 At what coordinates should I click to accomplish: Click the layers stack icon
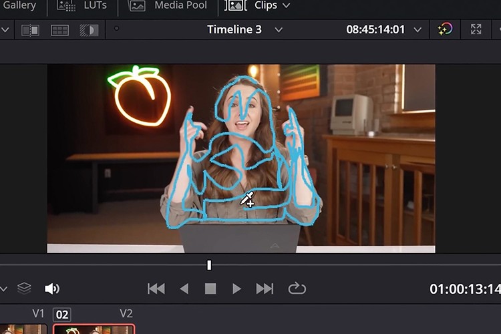[x=24, y=289]
